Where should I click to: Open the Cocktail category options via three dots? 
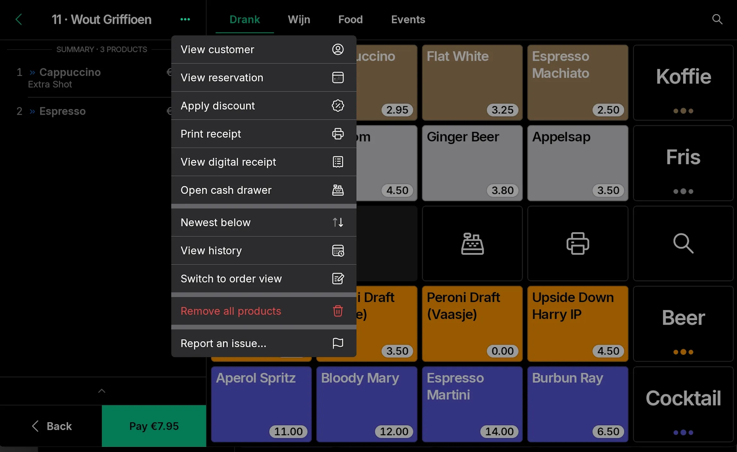pyautogui.click(x=683, y=432)
